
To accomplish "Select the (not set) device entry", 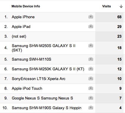I will 19,36.
